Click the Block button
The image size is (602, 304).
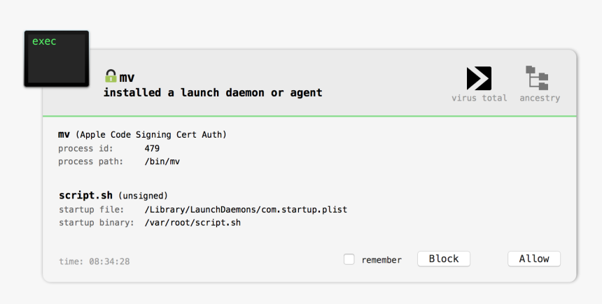click(444, 259)
